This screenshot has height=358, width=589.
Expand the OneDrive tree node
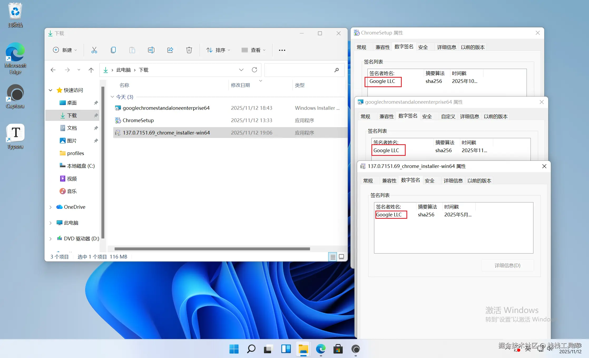tap(51, 207)
